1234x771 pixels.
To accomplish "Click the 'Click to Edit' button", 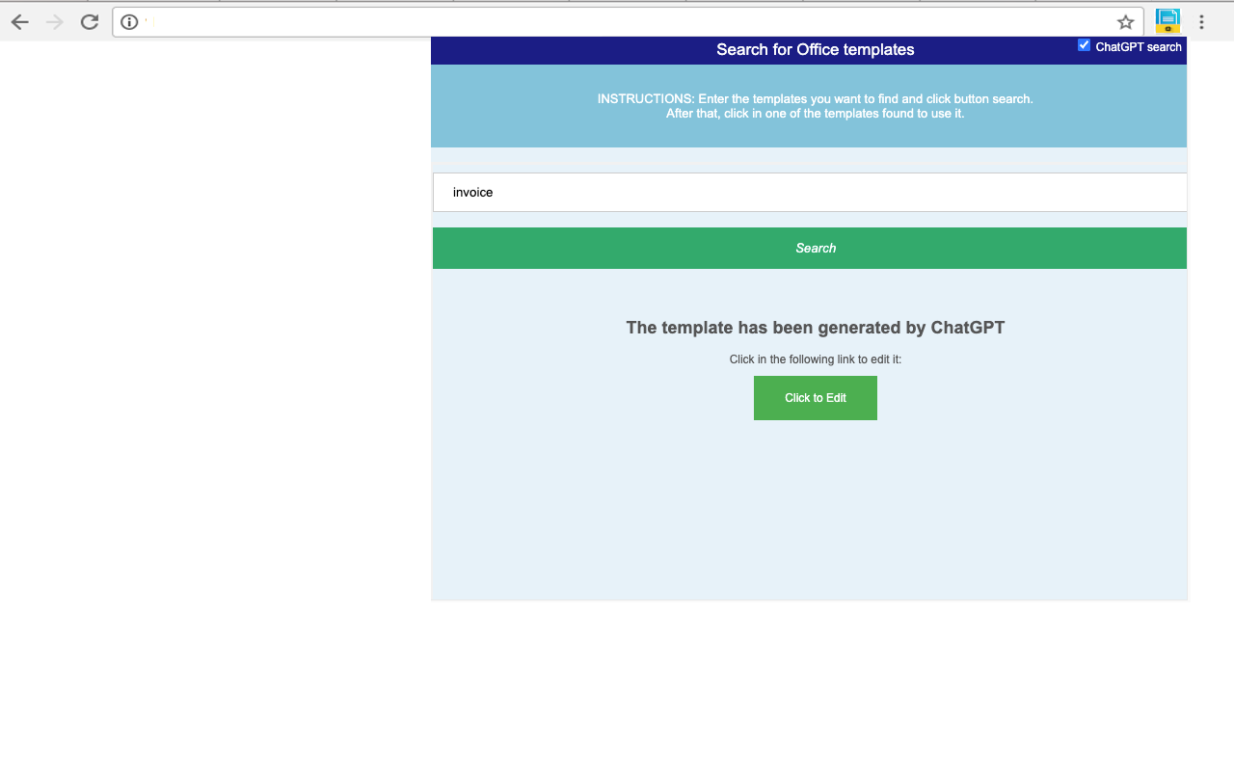I will point(816,398).
